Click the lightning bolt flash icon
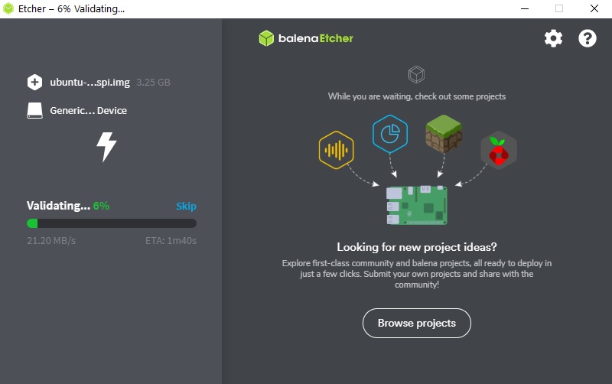612x384 pixels. [x=106, y=147]
